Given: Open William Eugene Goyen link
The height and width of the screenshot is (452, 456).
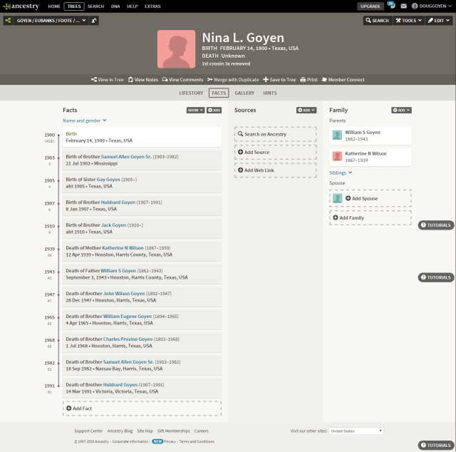Looking at the screenshot, I should click(x=128, y=317).
